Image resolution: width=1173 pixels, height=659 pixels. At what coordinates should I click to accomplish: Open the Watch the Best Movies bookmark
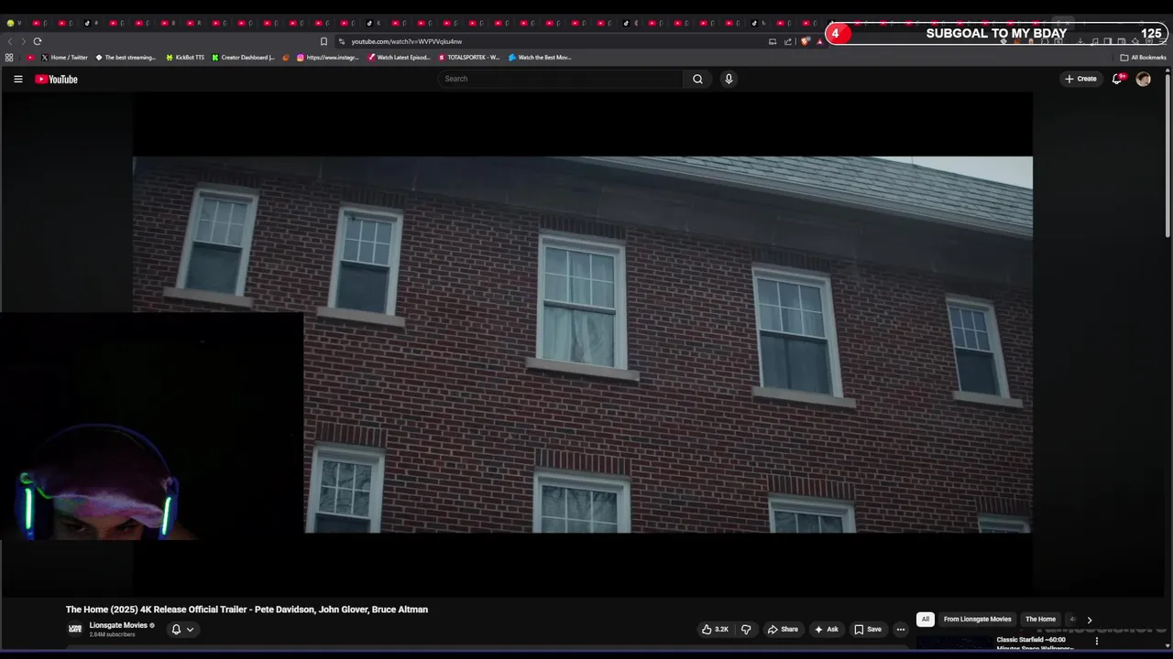540,57
